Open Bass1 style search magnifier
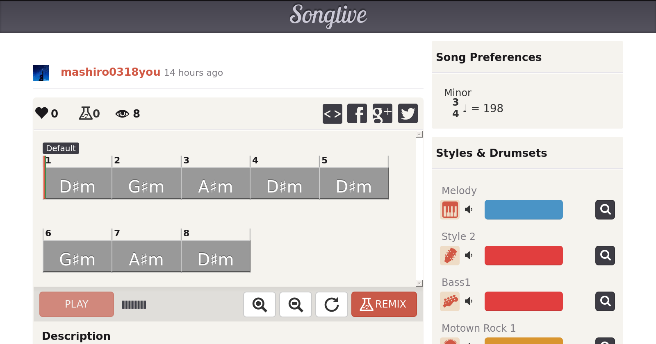This screenshot has height=344, width=656. 605,301
